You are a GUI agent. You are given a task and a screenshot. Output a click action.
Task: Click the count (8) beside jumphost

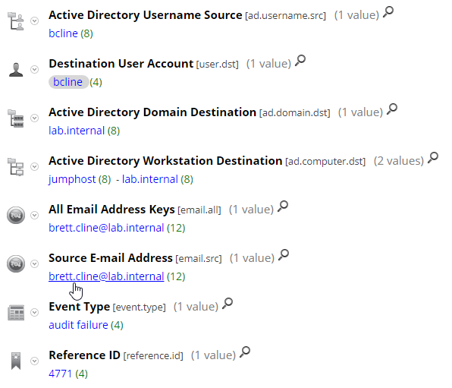(x=105, y=179)
